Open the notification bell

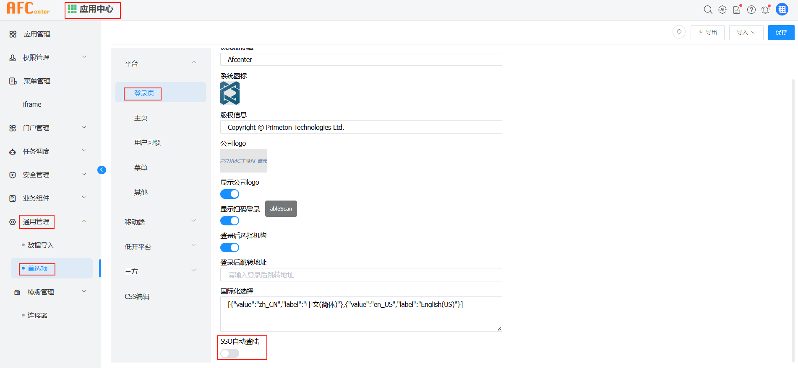(765, 10)
